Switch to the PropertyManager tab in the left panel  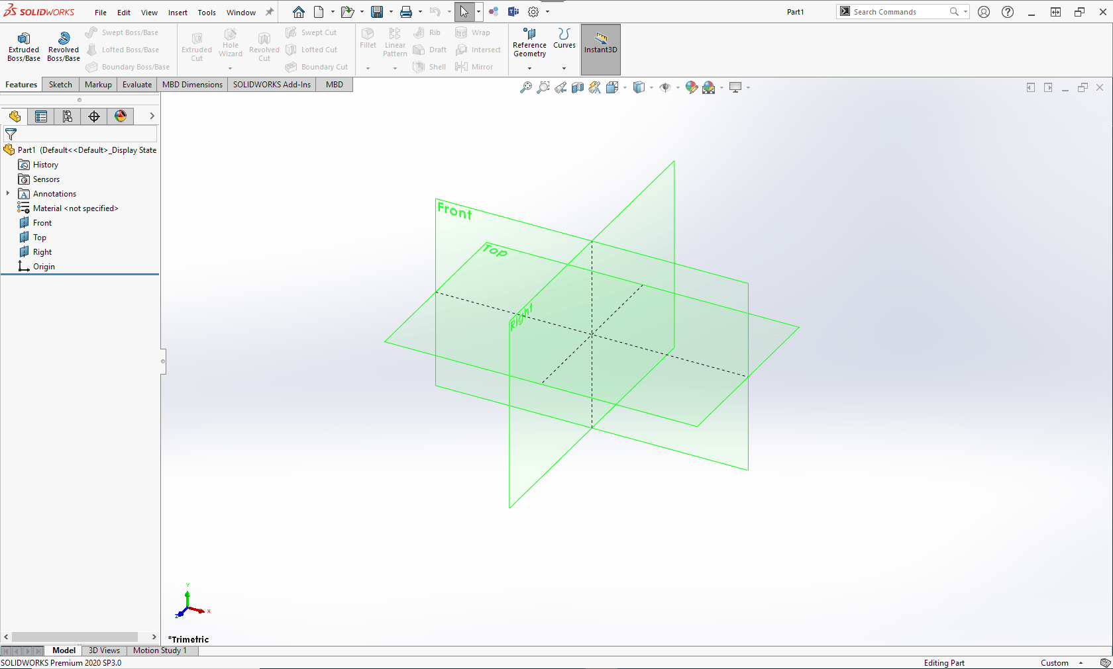(x=41, y=116)
